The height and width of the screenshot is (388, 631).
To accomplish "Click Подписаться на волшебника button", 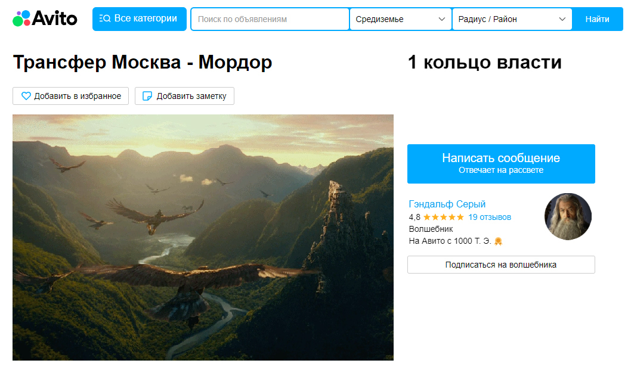I will pyautogui.click(x=501, y=265).
